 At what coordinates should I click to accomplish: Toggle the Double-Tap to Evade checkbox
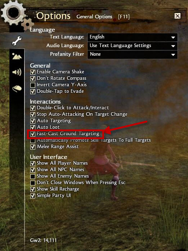click(33, 91)
